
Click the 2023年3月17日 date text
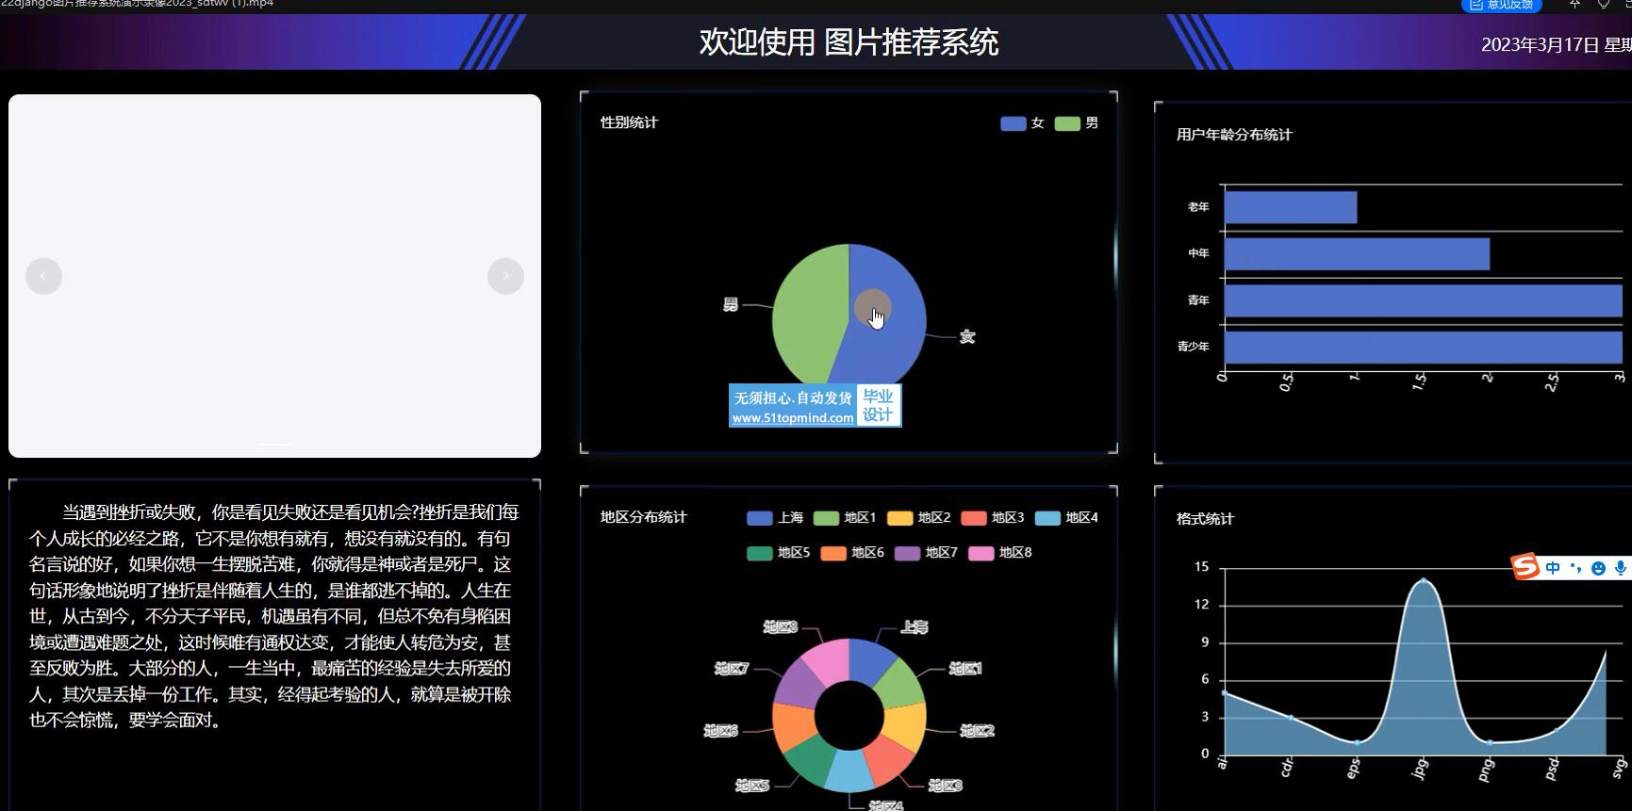point(1540,44)
